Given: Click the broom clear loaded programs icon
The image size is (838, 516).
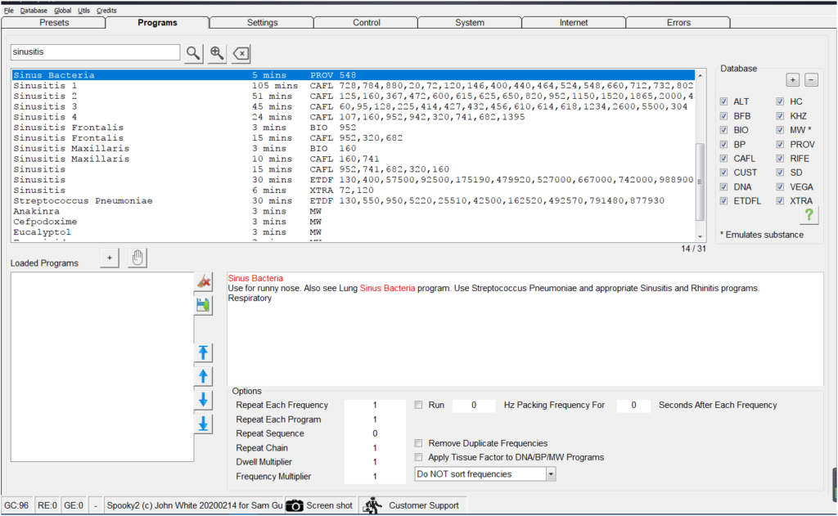Looking at the screenshot, I should click(203, 281).
